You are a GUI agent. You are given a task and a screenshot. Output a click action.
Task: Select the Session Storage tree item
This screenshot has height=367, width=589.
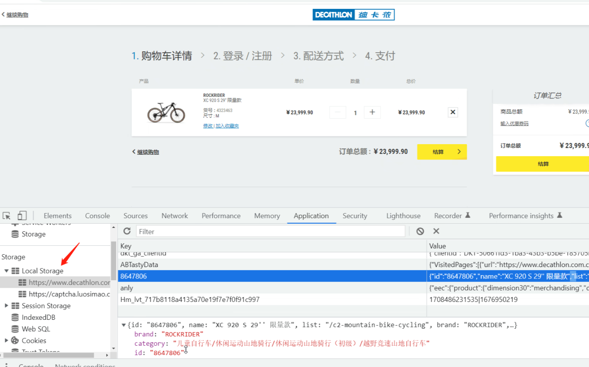46,305
